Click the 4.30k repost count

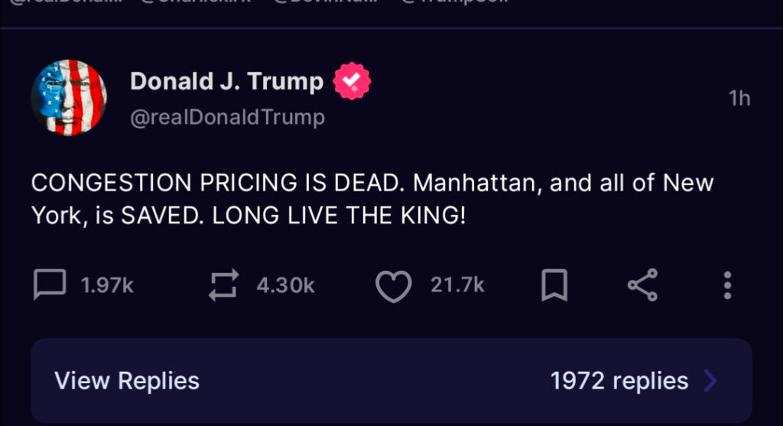click(x=285, y=285)
